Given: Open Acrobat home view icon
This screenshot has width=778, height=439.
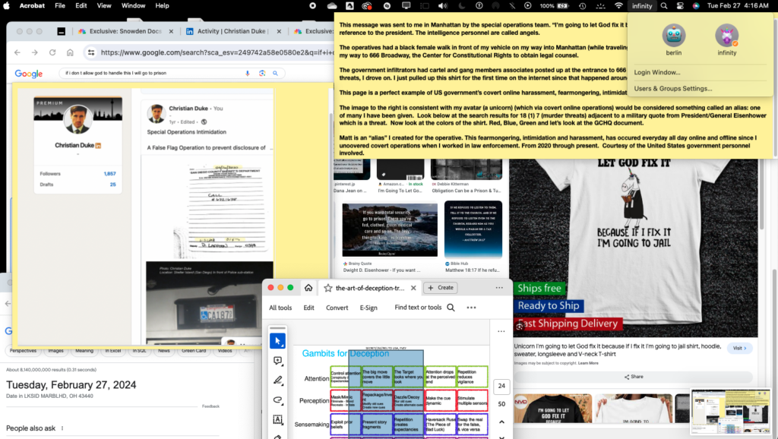Looking at the screenshot, I should tap(308, 288).
